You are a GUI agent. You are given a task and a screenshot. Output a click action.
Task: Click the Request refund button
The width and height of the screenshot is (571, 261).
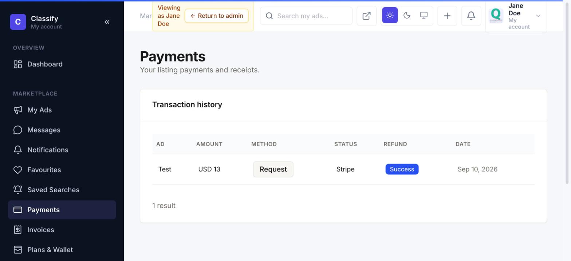tap(273, 169)
